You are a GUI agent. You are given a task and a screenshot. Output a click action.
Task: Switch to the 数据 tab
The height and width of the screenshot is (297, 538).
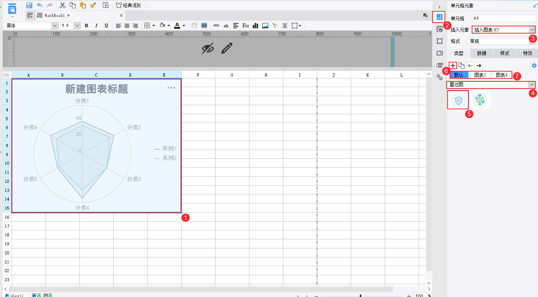click(482, 53)
